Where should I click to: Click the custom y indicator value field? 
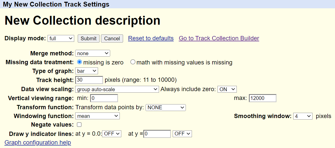click(x=157, y=134)
